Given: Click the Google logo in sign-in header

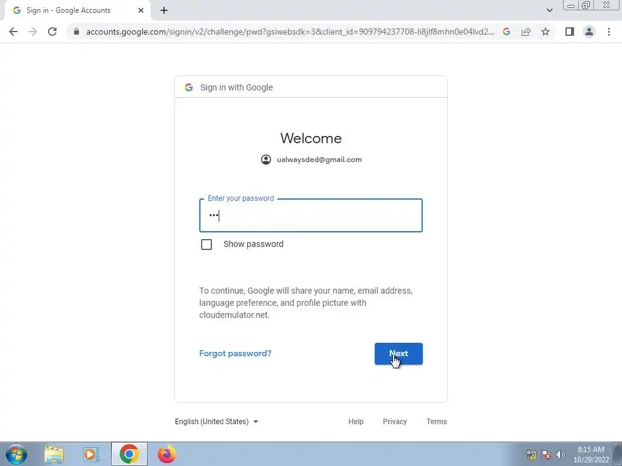Looking at the screenshot, I should pyautogui.click(x=189, y=87).
